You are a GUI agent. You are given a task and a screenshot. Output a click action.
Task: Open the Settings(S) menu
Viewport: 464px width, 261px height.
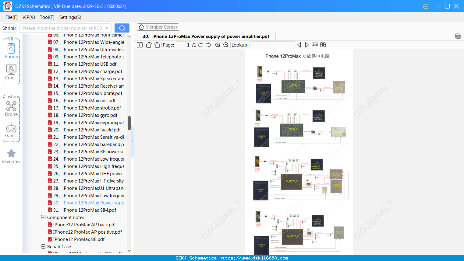70,17
